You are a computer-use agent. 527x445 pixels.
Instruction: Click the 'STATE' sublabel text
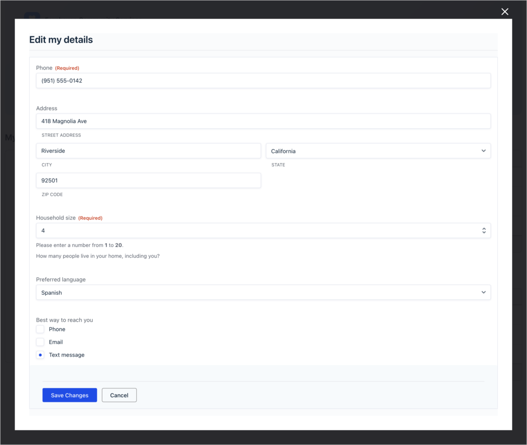[278, 165]
